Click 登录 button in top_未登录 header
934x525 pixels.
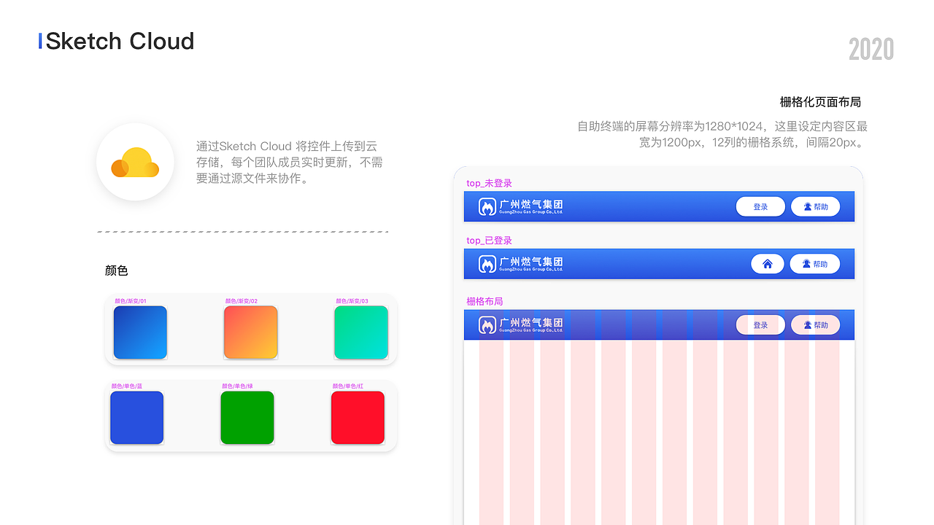pyautogui.click(x=760, y=206)
